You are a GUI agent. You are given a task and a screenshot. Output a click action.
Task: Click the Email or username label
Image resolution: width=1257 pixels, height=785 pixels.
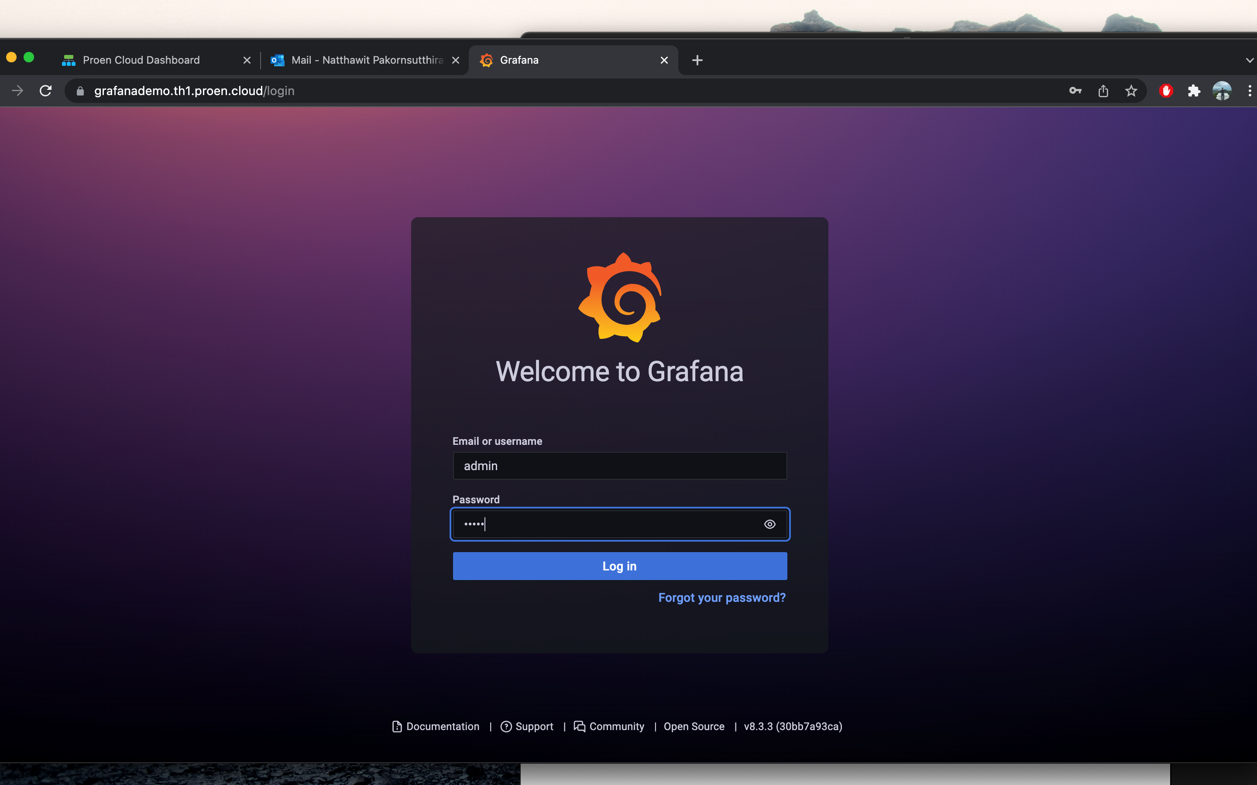click(x=497, y=441)
